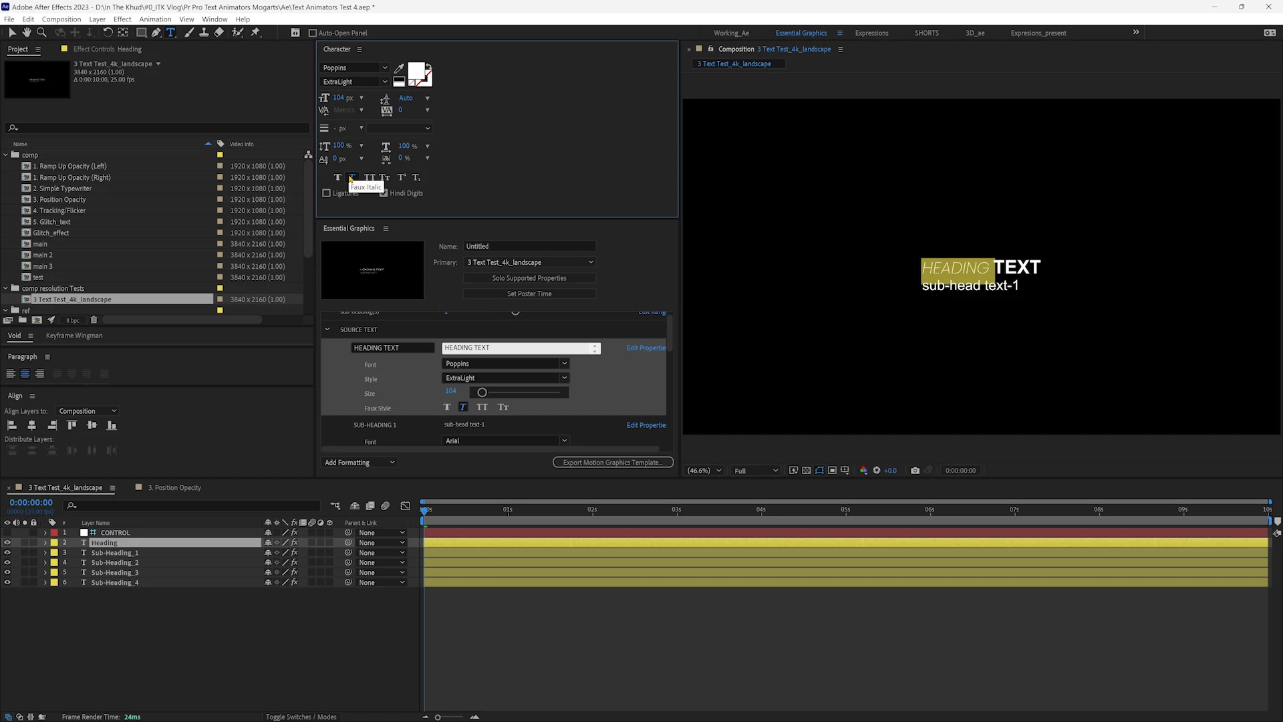Collapse the SOURCE TEXT group
1283x722 pixels.
pyautogui.click(x=327, y=330)
